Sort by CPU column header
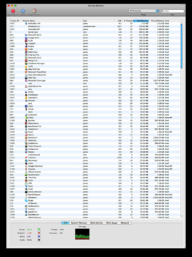192x257 pixels. (118, 21)
